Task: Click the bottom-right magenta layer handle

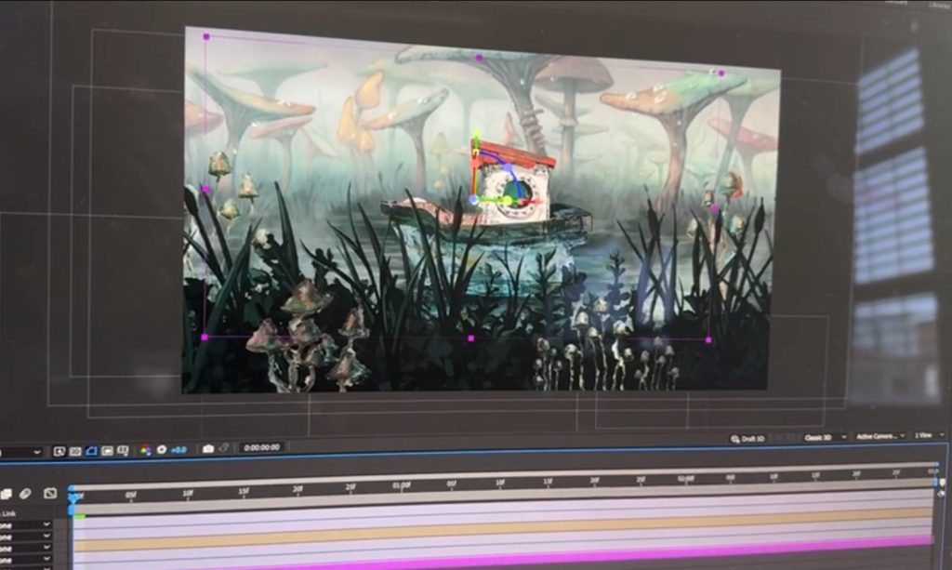Action: coord(707,340)
